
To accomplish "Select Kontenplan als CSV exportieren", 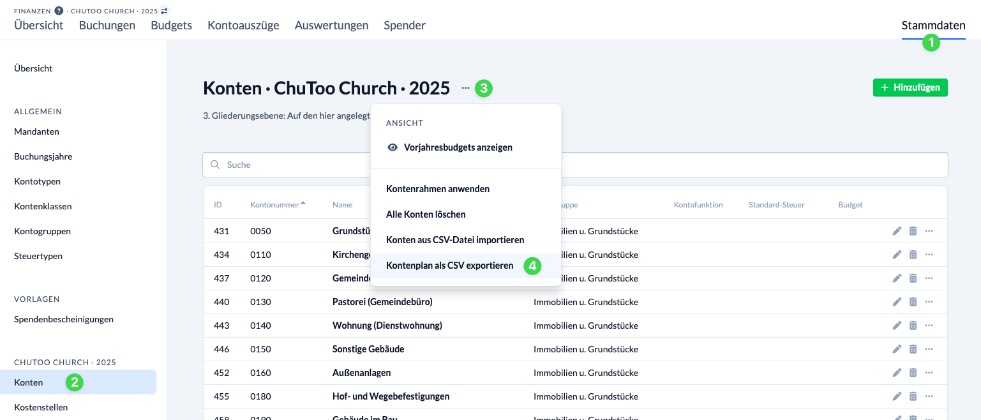I will 466,266.
